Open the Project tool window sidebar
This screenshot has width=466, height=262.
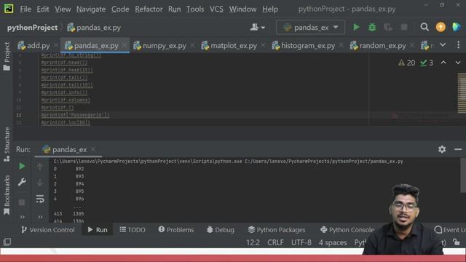(7, 56)
